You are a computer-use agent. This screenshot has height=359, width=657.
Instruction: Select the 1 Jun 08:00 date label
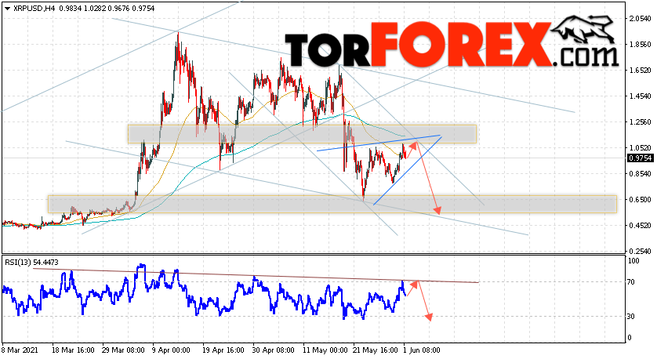422,350
